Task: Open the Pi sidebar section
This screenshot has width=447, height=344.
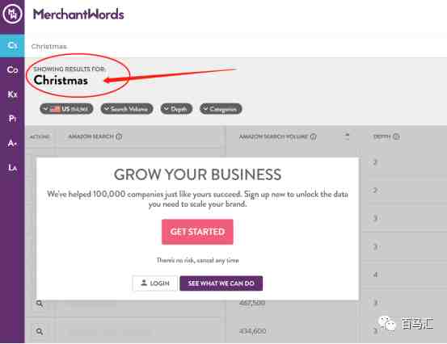Action: 12,119
